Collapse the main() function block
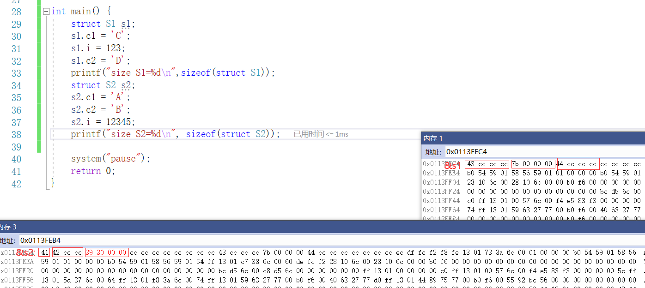Screen dimensions: 645x288 pos(46,12)
